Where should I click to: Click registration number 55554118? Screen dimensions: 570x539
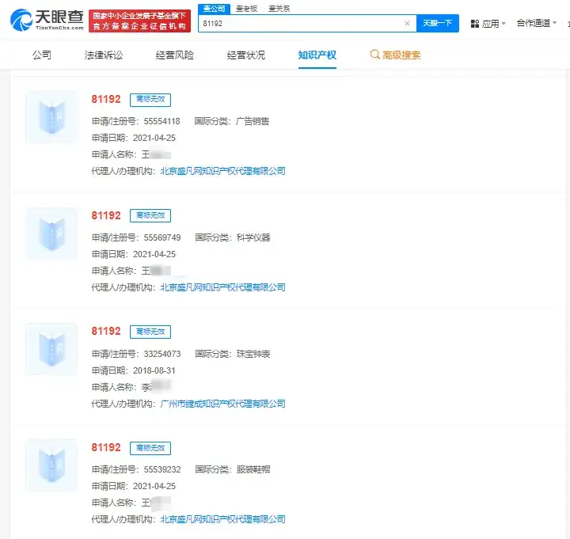[162, 121]
